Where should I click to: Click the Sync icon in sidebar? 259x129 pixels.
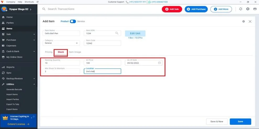pos(3,73)
